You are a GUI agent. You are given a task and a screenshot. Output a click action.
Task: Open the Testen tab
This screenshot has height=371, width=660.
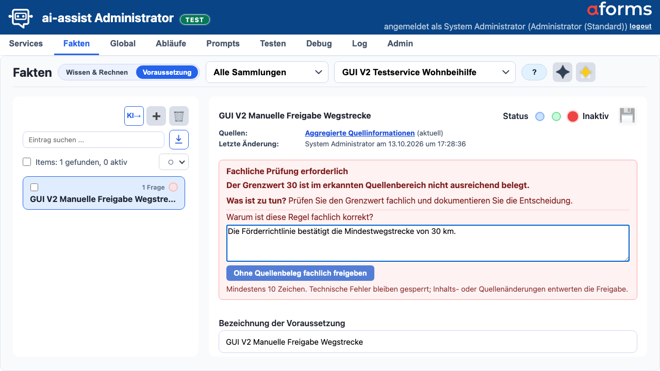click(x=273, y=44)
